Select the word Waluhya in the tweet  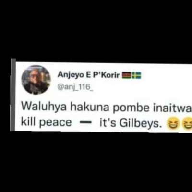click(44, 107)
